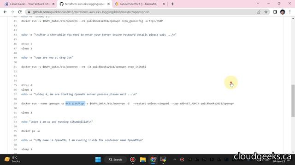Show hidden system tray icons
This screenshot has width=295, height=165.
click(x=175, y=159)
